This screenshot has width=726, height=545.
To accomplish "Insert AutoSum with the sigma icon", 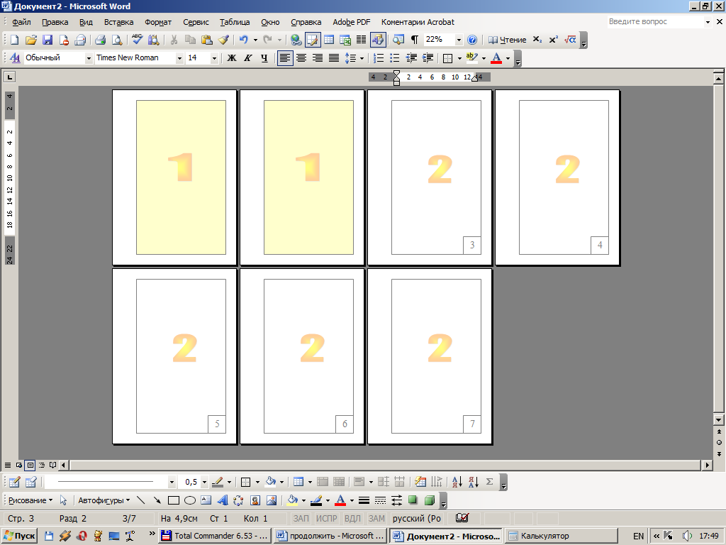I will click(489, 482).
